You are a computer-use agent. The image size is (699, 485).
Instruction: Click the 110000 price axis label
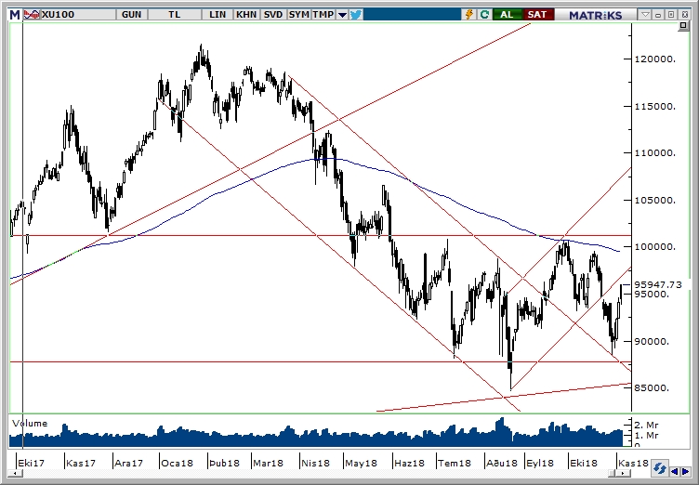click(x=655, y=153)
